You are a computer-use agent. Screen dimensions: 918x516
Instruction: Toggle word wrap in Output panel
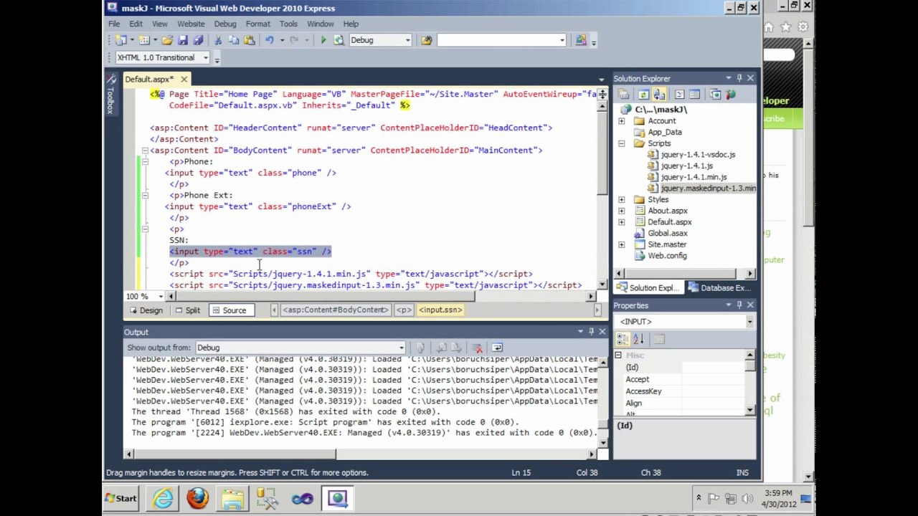(497, 348)
